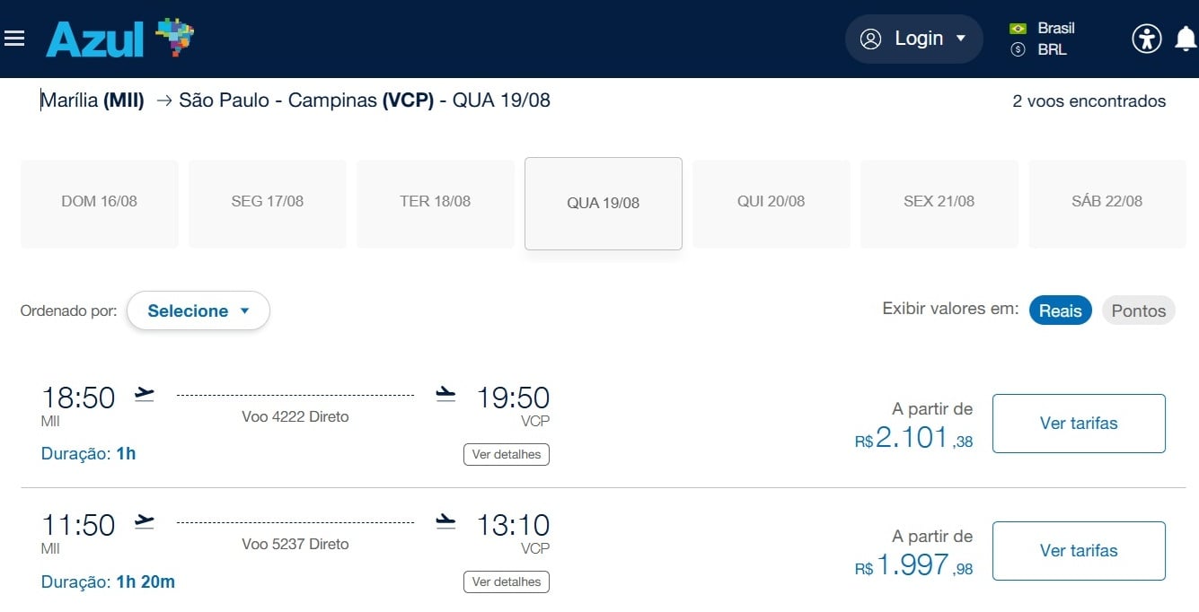
Task: Open the notifications bell
Action: pos(1186,39)
